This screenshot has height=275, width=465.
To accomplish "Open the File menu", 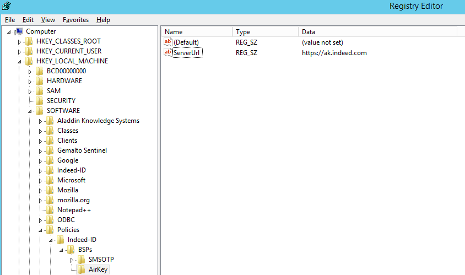I will coord(10,20).
